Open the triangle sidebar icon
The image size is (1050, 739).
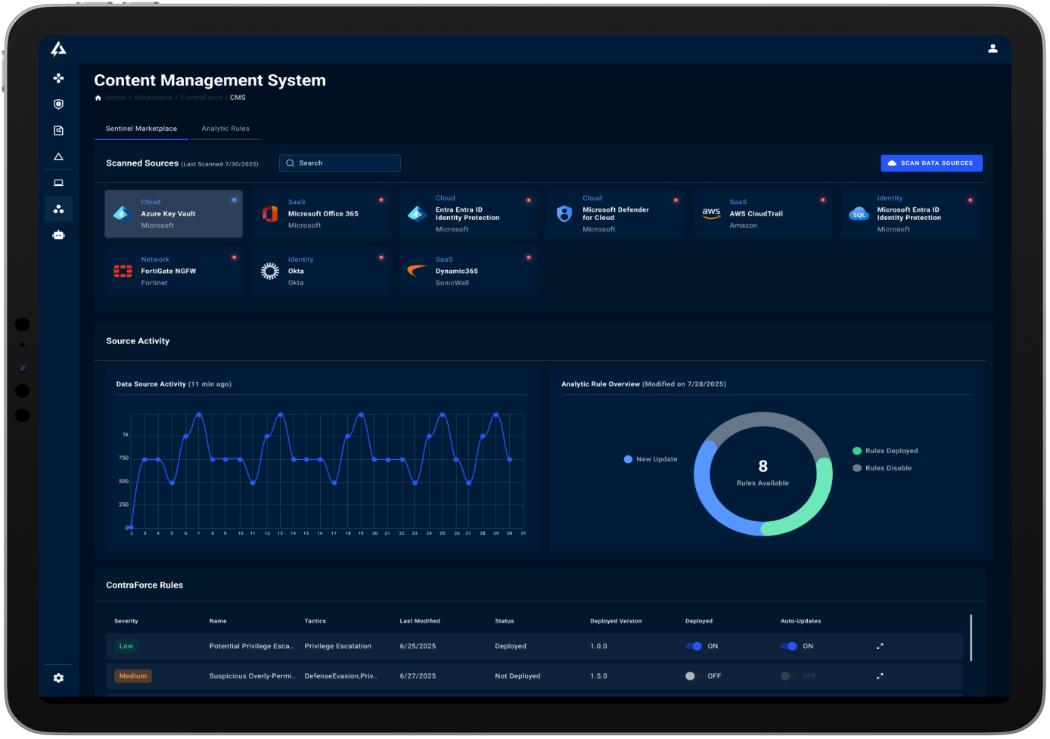[x=58, y=157]
